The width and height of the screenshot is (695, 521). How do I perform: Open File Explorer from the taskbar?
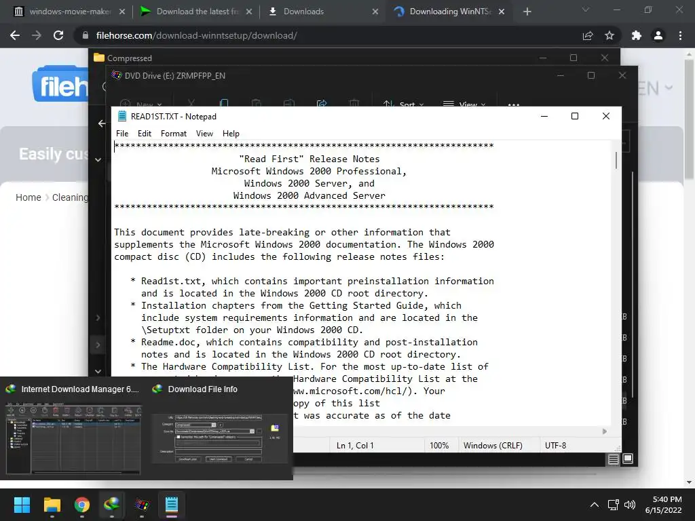52,505
